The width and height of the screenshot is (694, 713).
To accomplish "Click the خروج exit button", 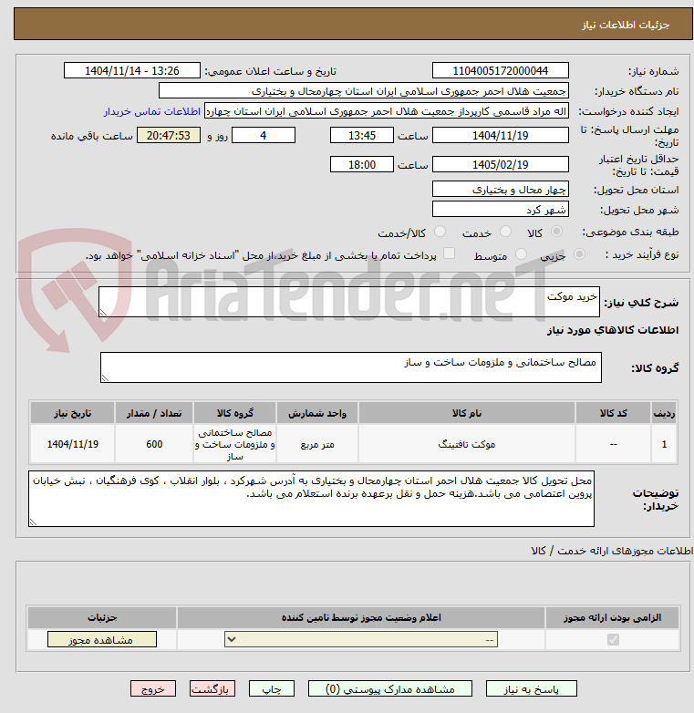I will tap(153, 688).
